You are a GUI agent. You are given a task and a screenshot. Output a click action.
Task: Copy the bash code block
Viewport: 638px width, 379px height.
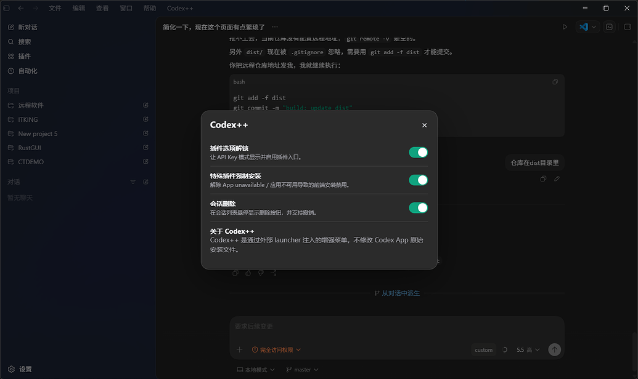pyautogui.click(x=555, y=82)
